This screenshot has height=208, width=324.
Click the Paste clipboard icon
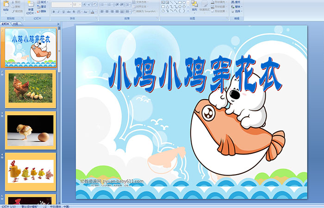coord(6,4)
